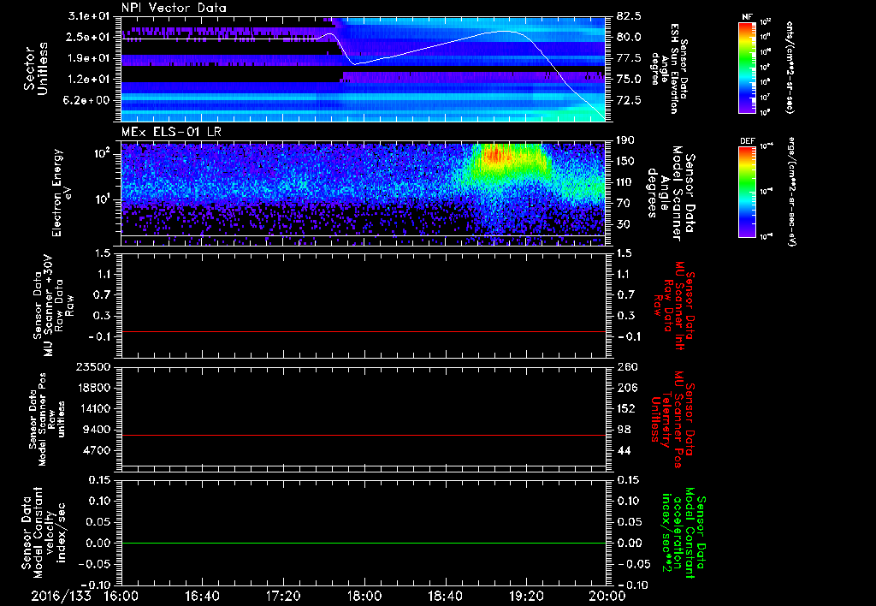Screen dimensions: 876x606
Task: Click the 23500 scanner position axis value
Action: [x=93, y=366]
